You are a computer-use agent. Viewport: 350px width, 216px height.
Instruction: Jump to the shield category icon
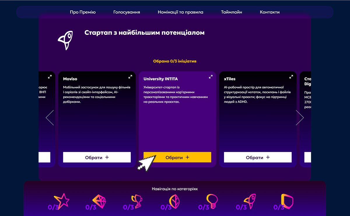point(287,201)
